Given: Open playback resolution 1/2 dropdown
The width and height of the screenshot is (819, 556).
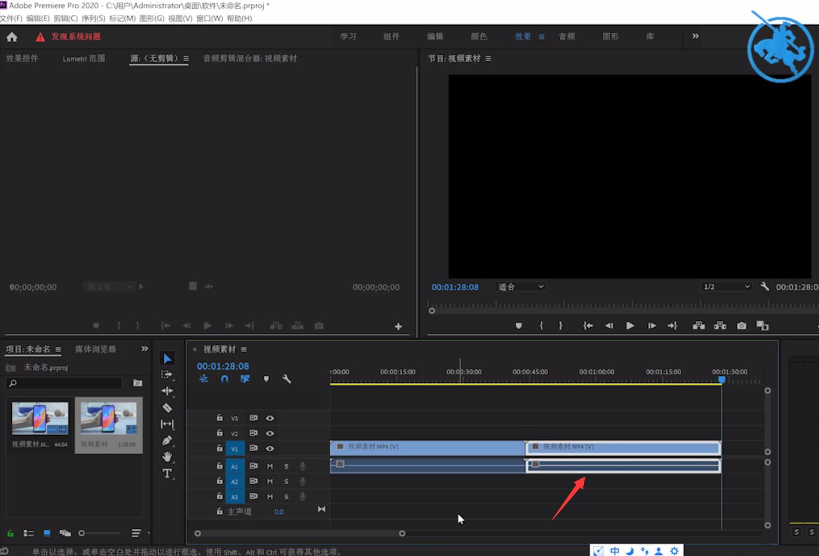Looking at the screenshot, I should pos(726,287).
